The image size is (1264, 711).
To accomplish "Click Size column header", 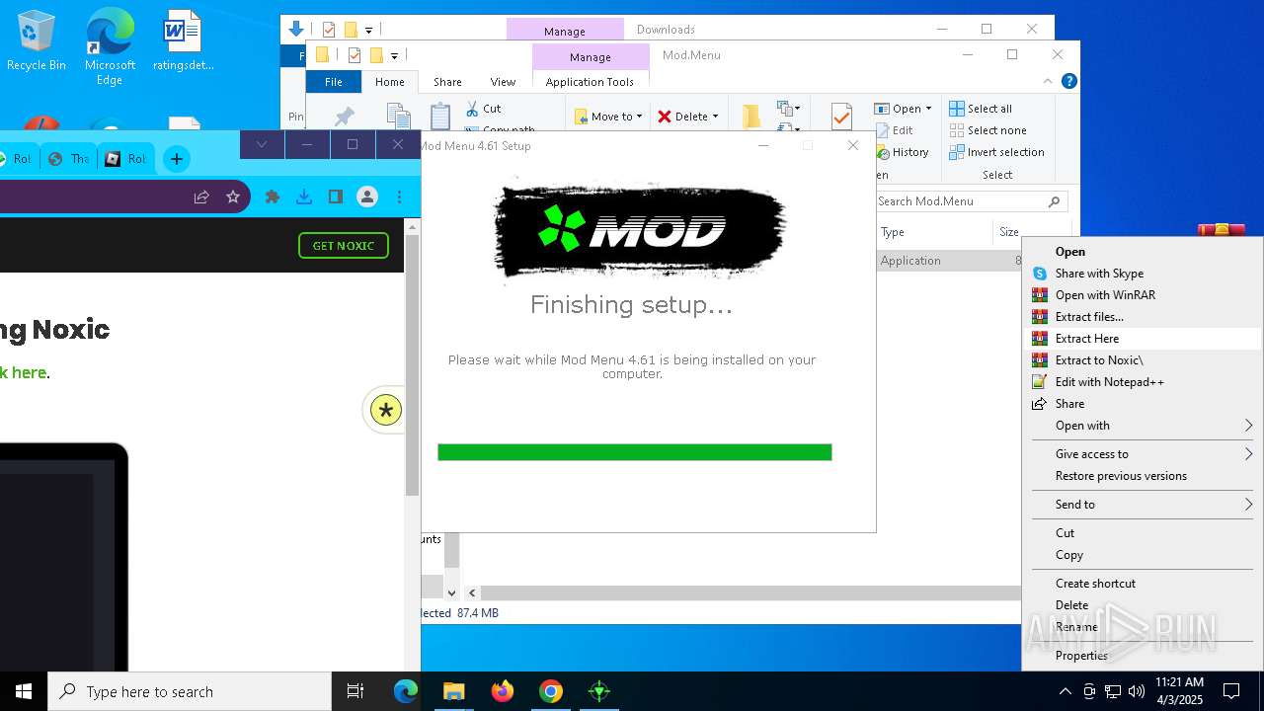I will pyautogui.click(x=1008, y=232).
